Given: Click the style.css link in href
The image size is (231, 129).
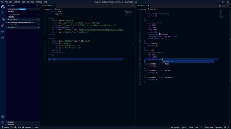Looking at the screenshot, I should point(83,32).
